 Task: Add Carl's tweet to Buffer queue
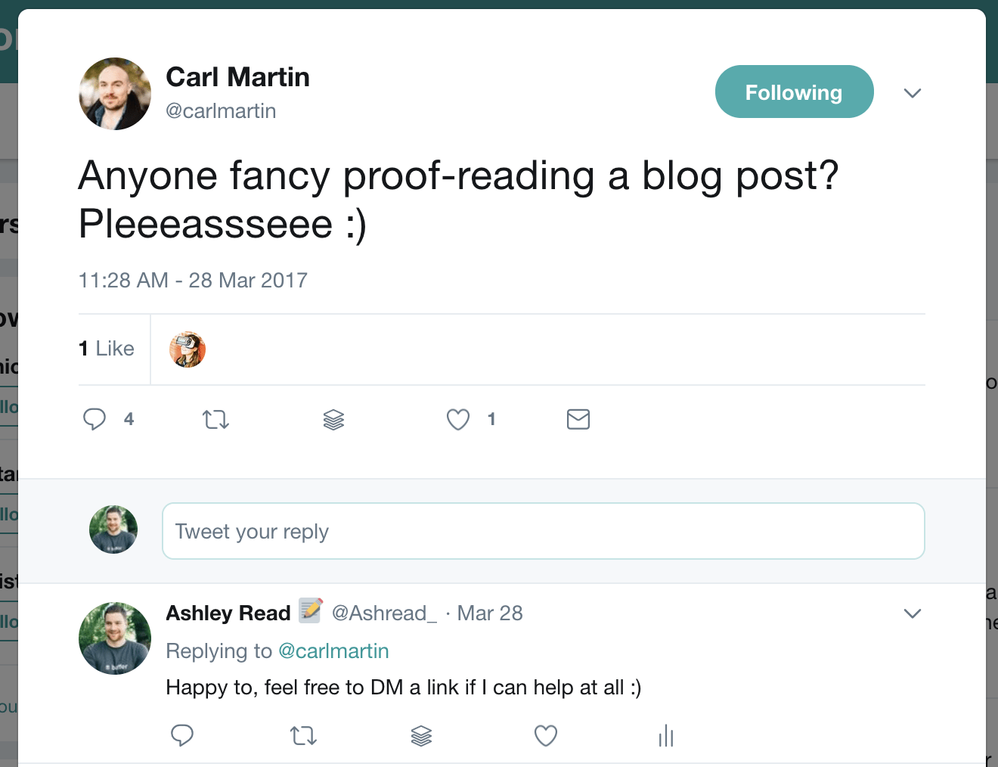[x=333, y=419]
